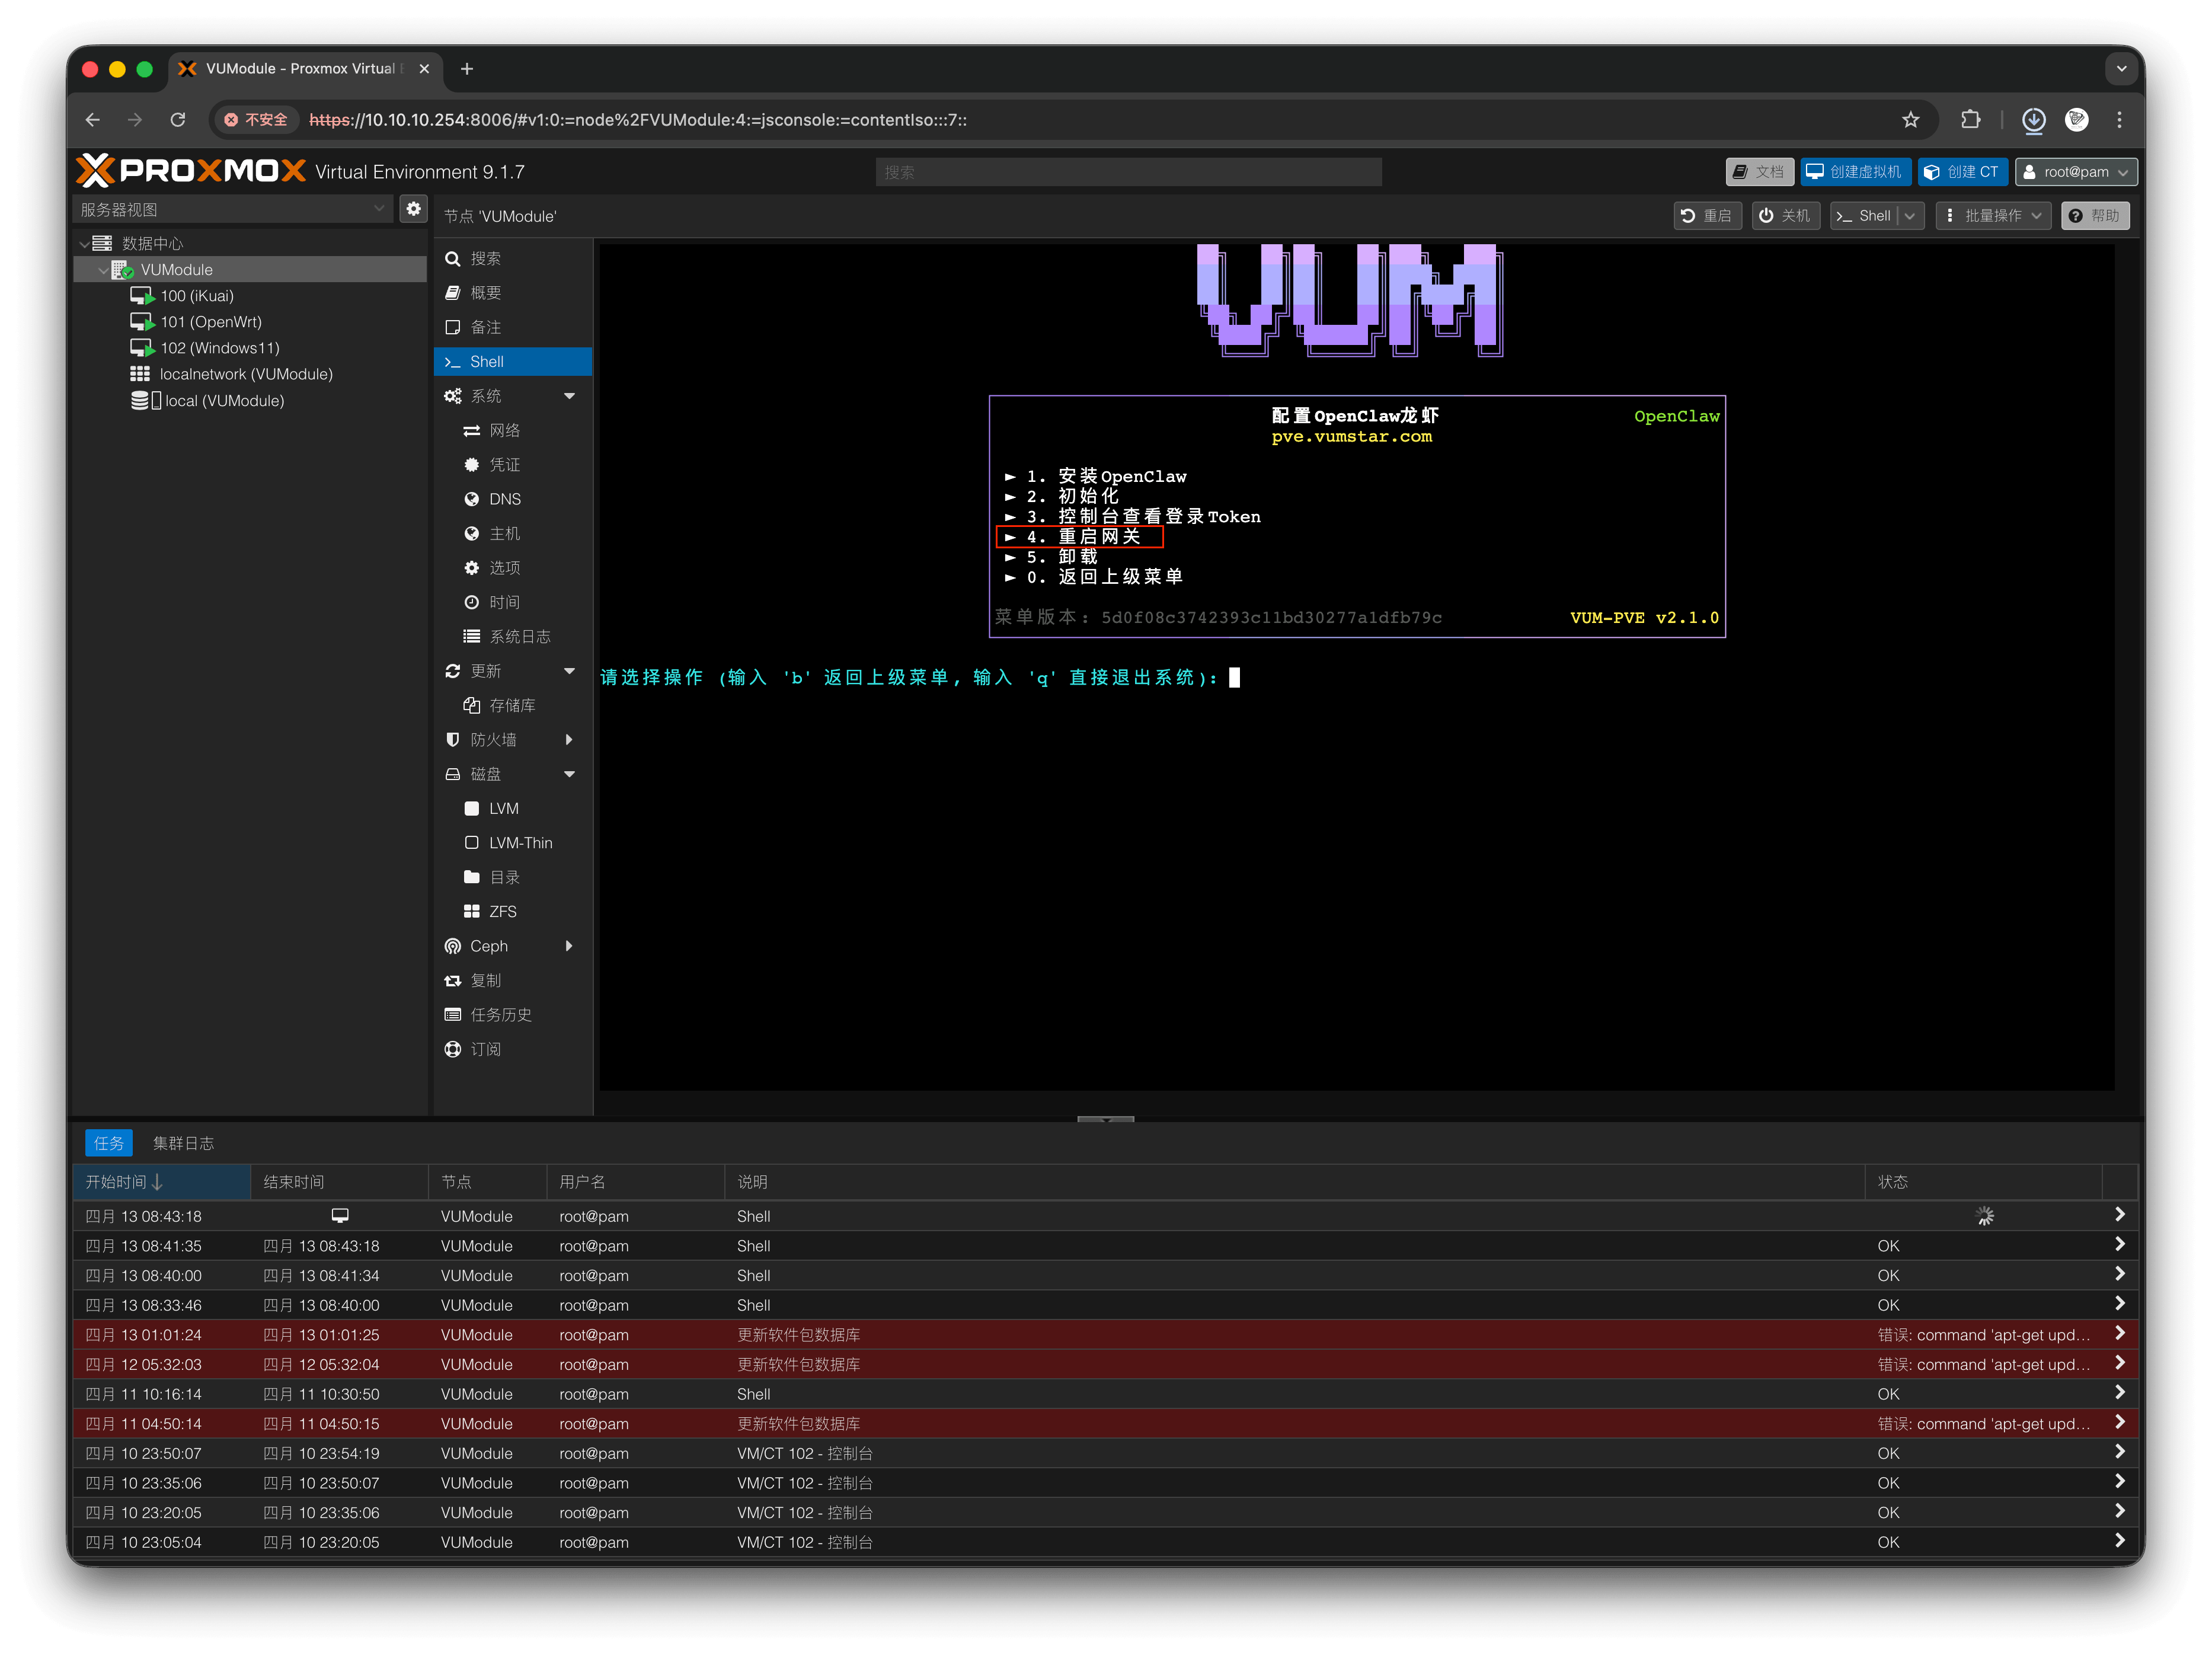
Task: Select the 102 (Windows11) VM
Action: (220, 348)
